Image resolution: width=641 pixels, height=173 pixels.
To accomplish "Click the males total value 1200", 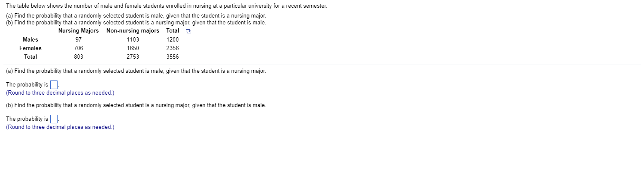I will (173, 39).
